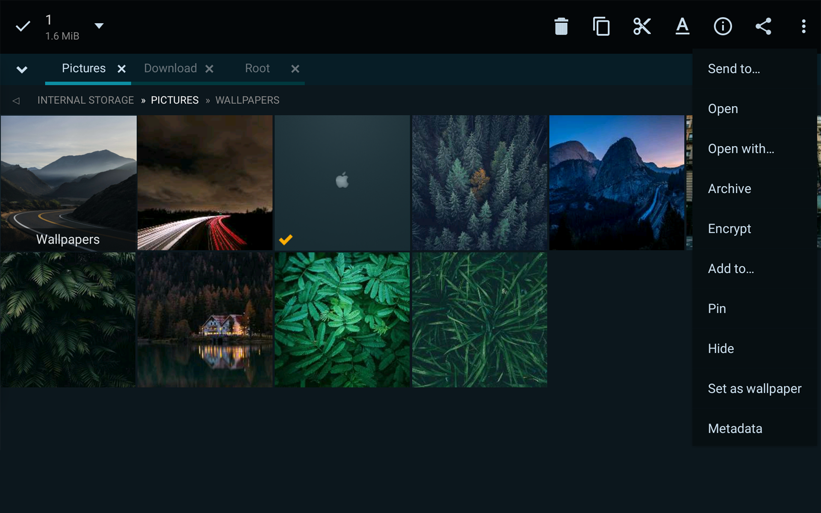Select Add to... menu option
The image size is (821, 513).
coord(755,268)
